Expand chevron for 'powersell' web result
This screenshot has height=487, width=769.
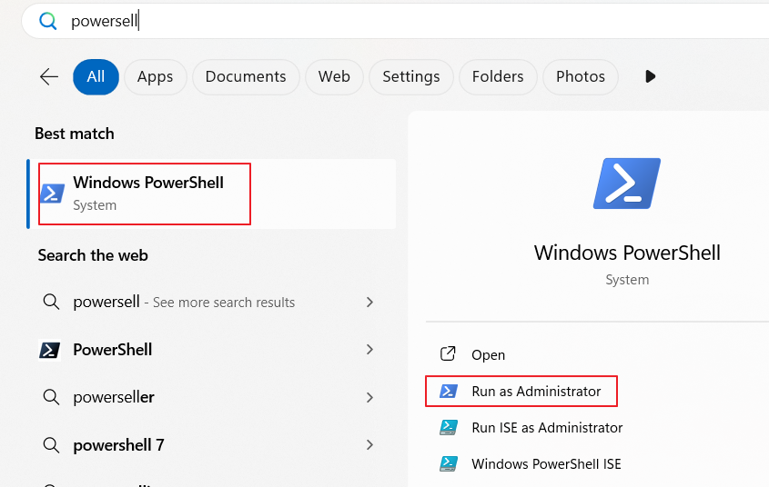pos(369,302)
